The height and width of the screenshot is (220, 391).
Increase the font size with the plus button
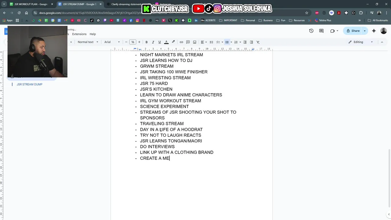click(139, 42)
